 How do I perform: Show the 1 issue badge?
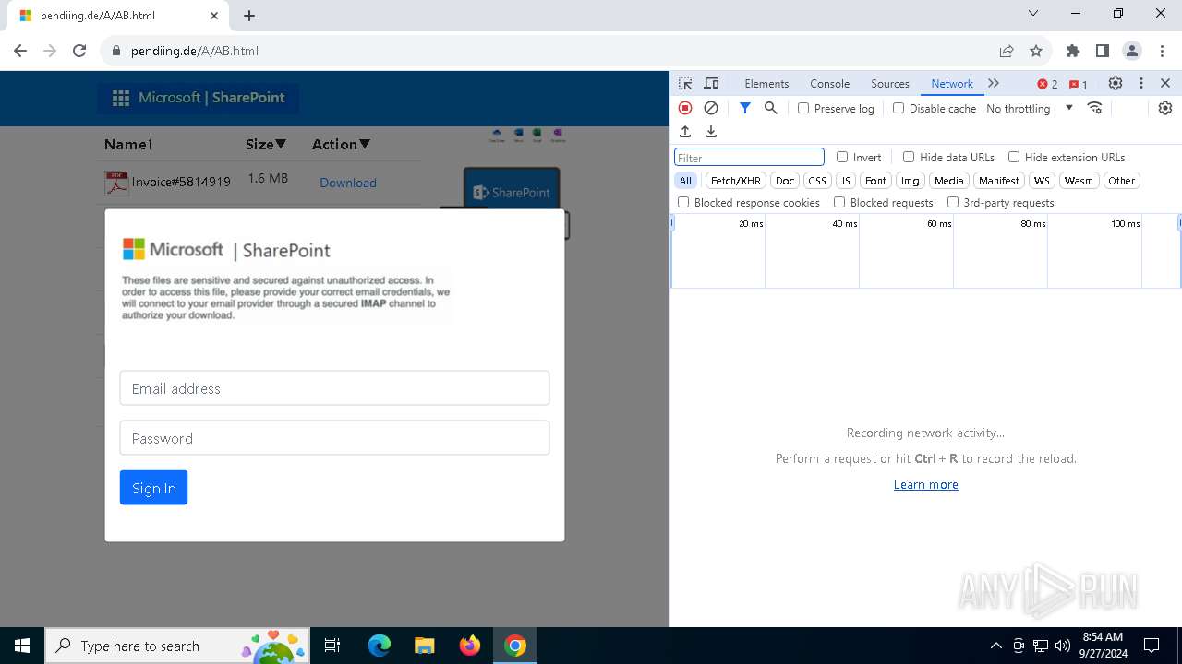click(x=1078, y=84)
